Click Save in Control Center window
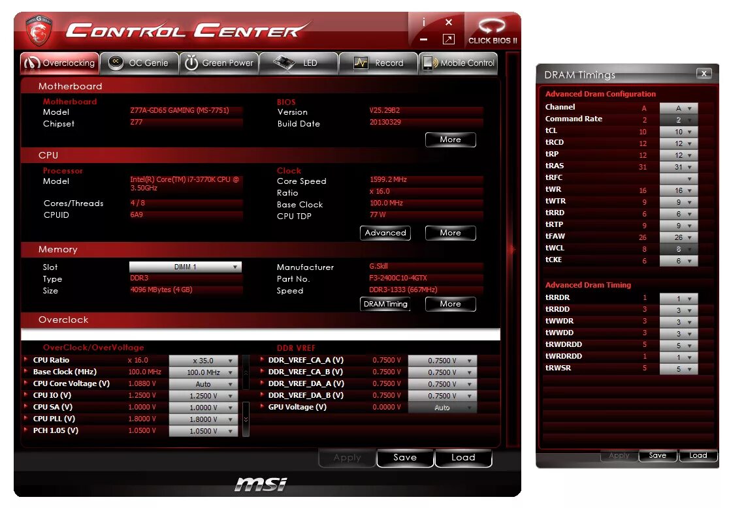 (x=405, y=457)
